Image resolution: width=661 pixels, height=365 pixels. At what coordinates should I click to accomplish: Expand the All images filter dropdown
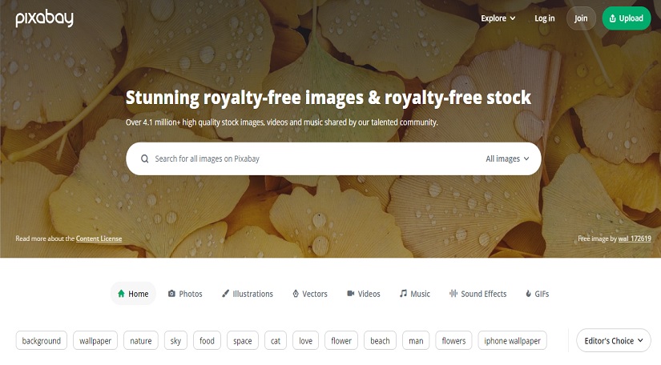click(507, 158)
